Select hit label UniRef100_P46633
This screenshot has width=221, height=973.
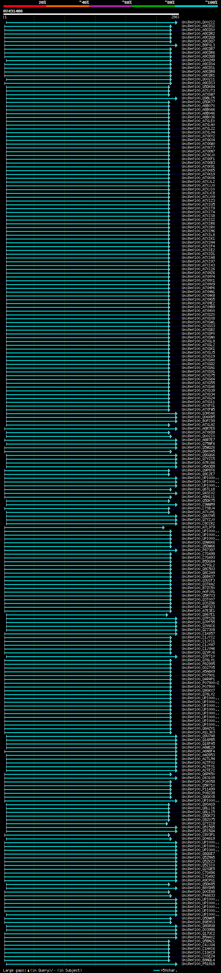(198, 896)
